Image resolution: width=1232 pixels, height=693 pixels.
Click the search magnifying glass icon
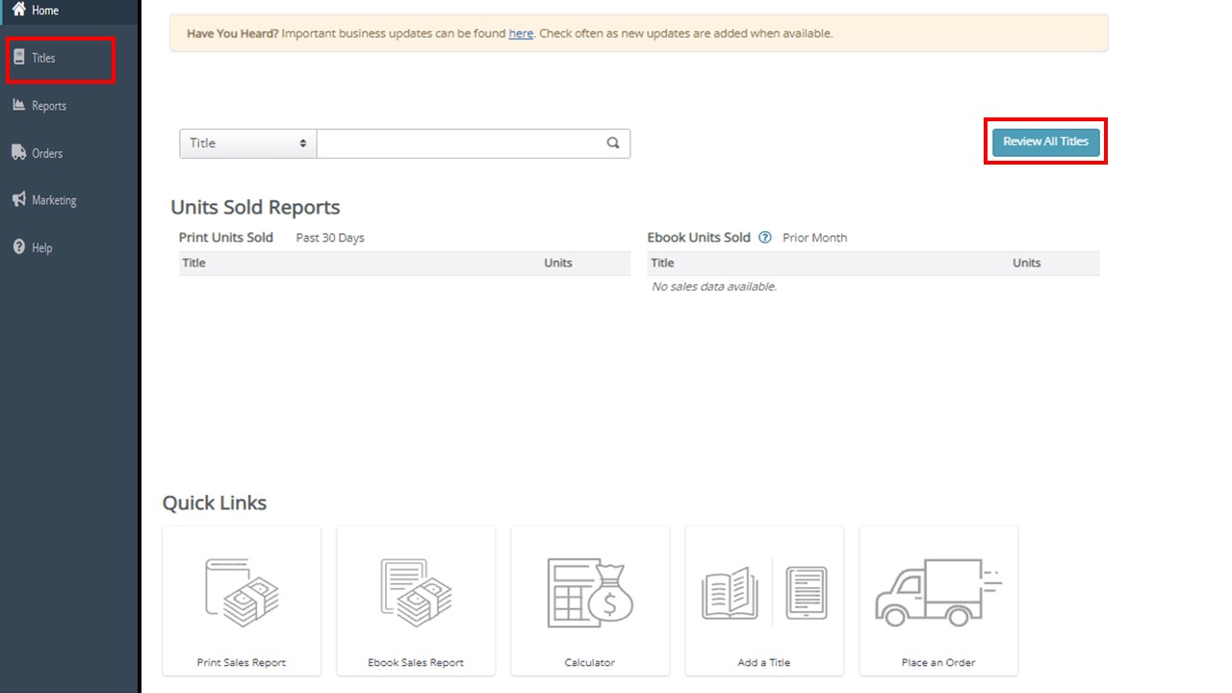click(613, 143)
